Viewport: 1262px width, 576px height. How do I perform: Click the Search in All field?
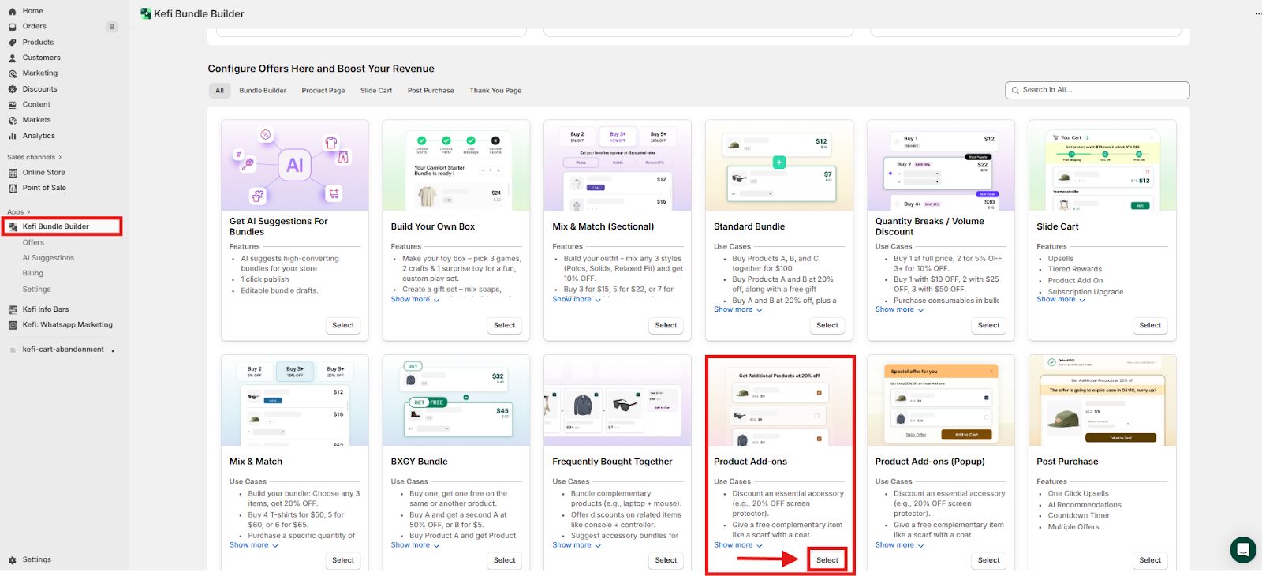(x=1100, y=90)
